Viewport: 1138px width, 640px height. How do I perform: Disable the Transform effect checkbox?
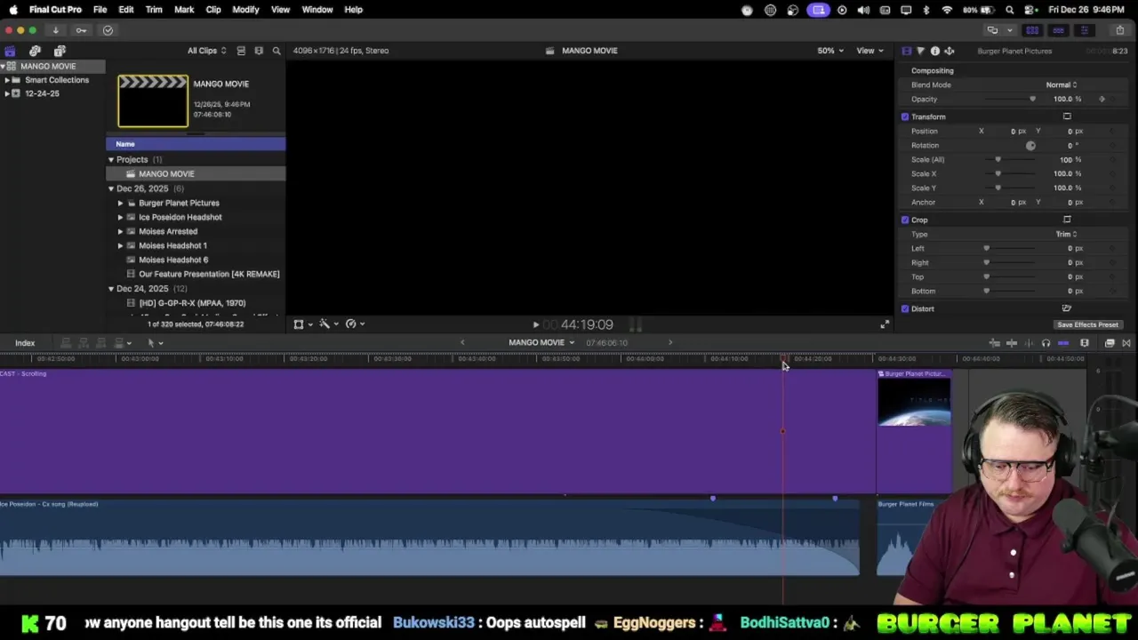point(905,116)
